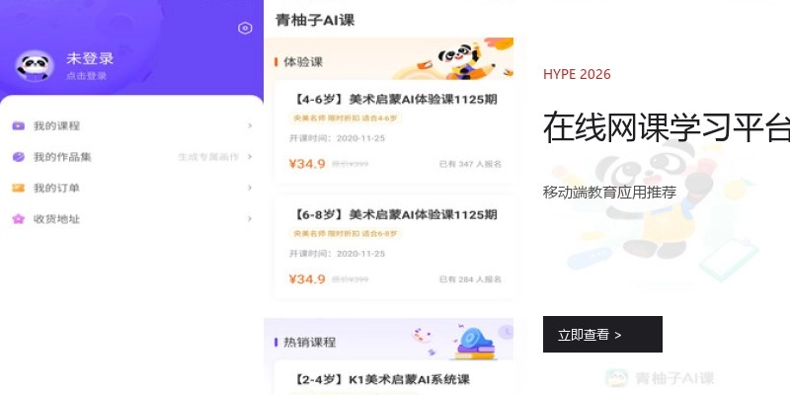Click the 我的作品集 palette icon
This screenshot has height=395, width=790.
click(19, 157)
